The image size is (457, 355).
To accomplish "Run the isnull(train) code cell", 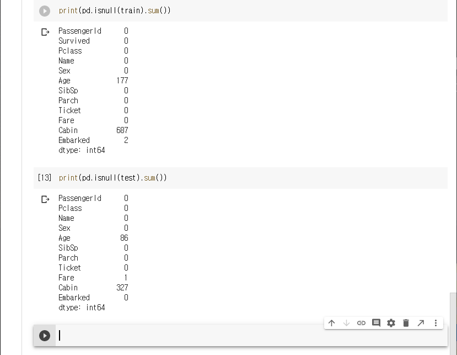I will pos(45,11).
